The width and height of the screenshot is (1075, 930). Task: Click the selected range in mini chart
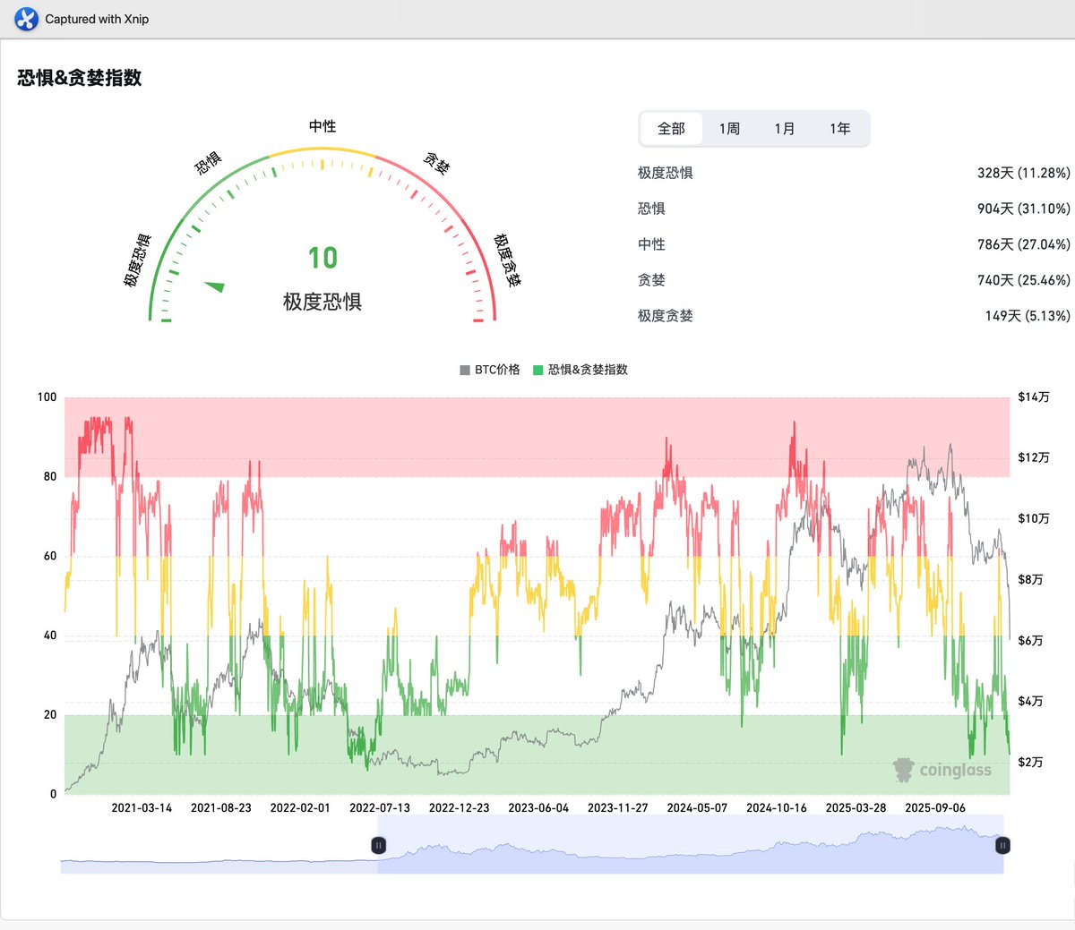click(691, 845)
